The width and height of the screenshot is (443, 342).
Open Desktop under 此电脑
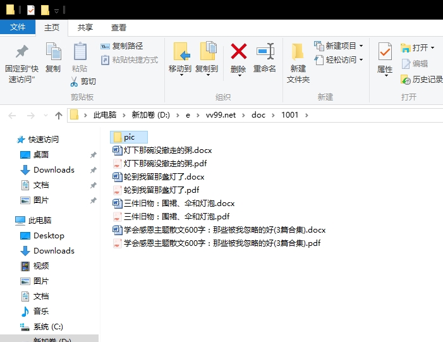point(42,235)
